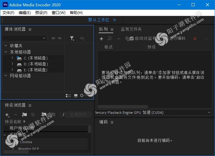Open the 文件(F) menu
The width and height of the screenshot is (215, 156).
8,13
